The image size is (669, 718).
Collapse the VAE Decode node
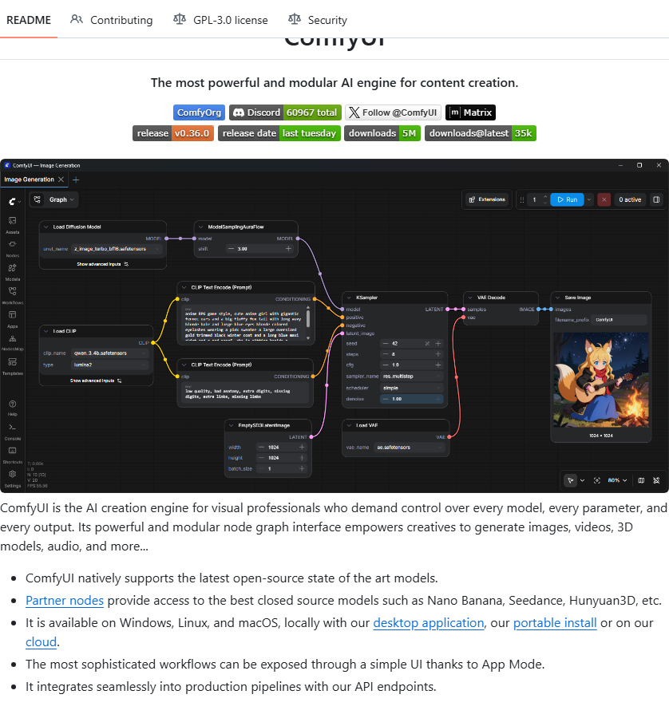click(470, 298)
